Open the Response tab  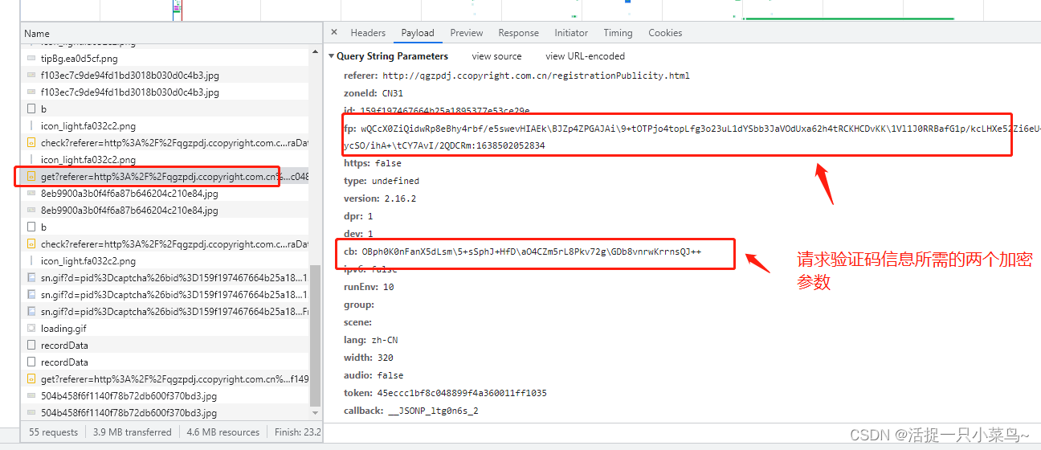coord(519,33)
